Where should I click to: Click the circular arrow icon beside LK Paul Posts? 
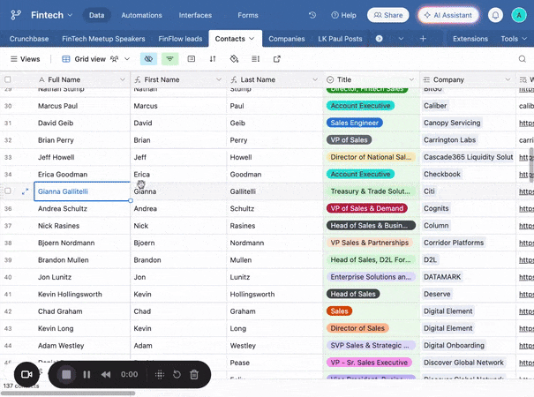point(379,39)
